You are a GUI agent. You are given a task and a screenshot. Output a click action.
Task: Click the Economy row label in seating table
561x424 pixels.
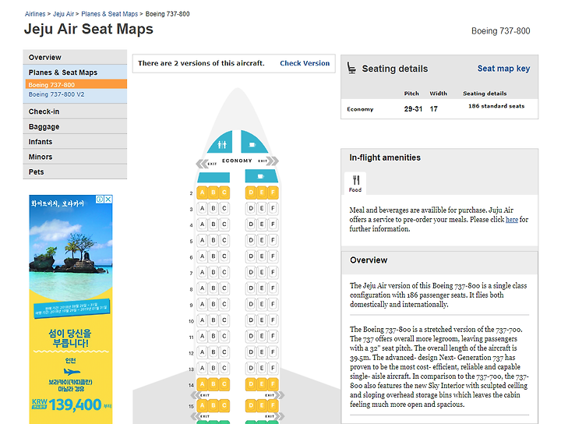360,109
